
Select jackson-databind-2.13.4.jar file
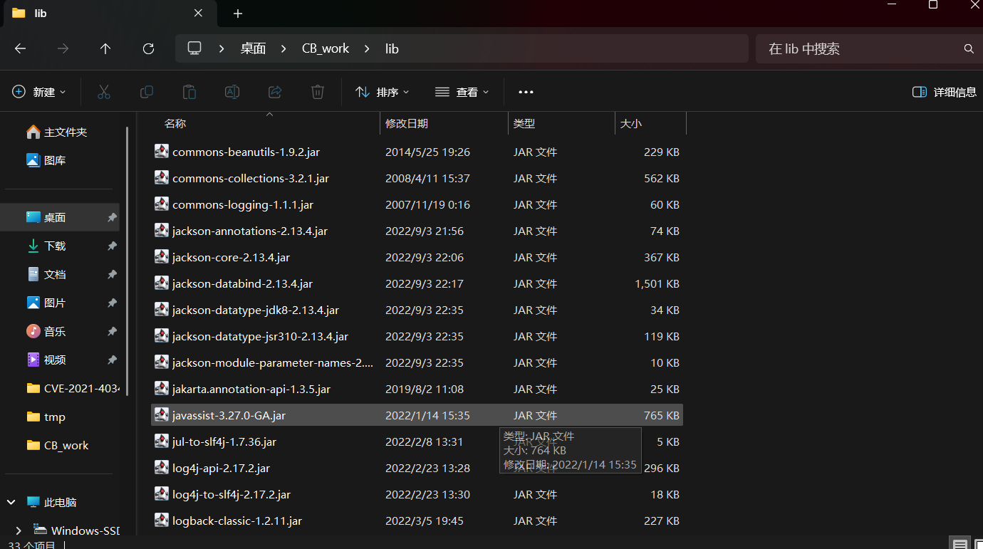tap(417, 283)
